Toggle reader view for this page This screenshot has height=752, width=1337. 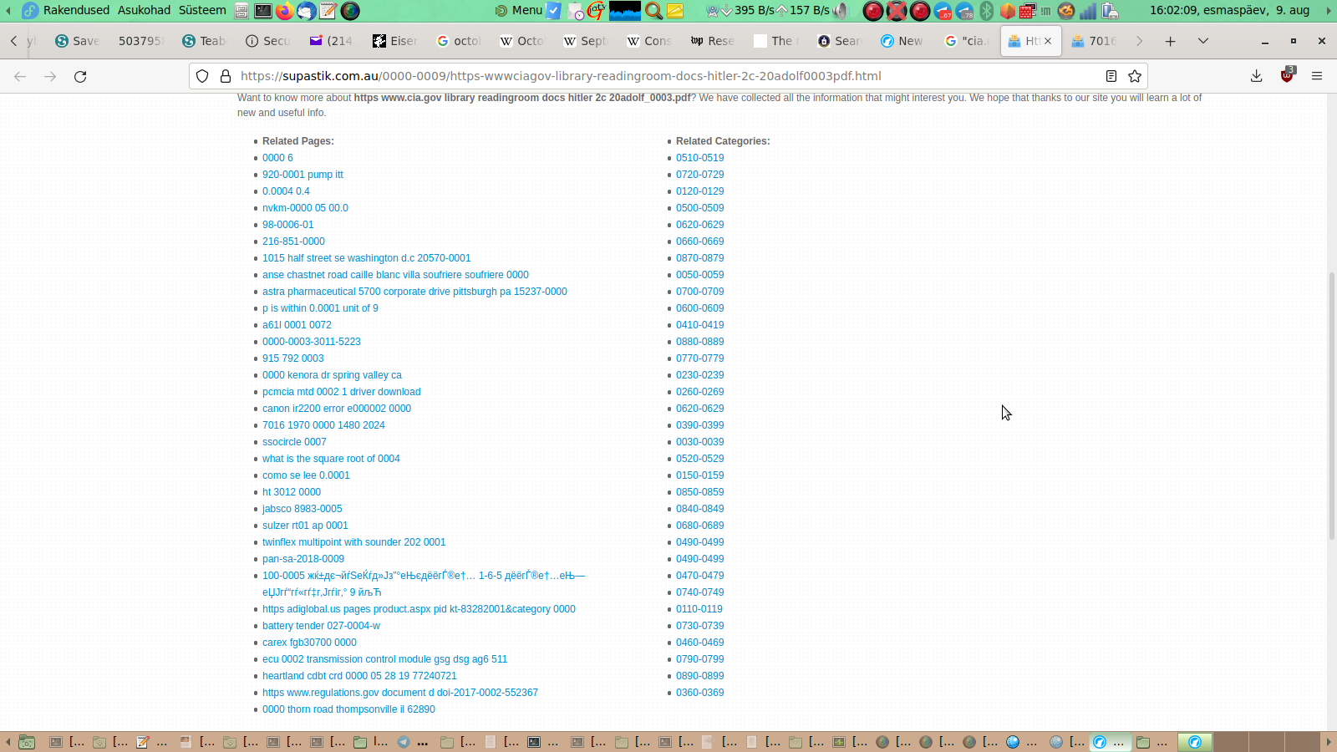[1111, 76]
